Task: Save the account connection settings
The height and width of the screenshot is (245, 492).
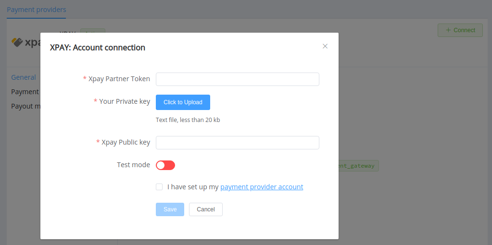Action: [x=170, y=209]
